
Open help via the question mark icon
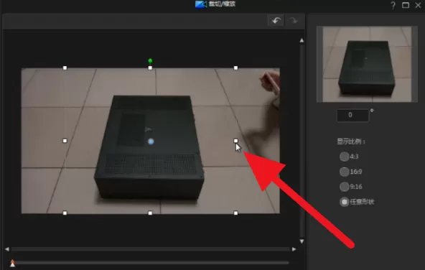click(393, 5)
